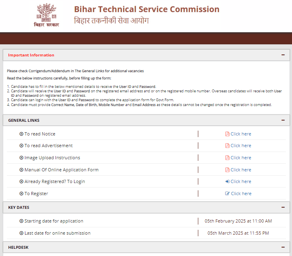Collapse the General Links panel
The width and height of the screenshot is (292, 256).
click(283, 120)
